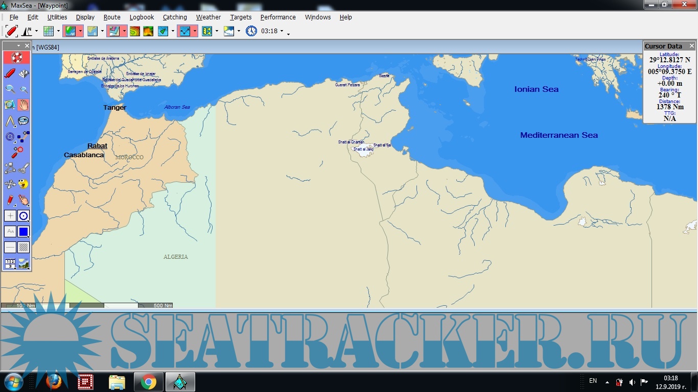
Task: Choose the divider compass measuring tool
Action: [x=10, y=121]
